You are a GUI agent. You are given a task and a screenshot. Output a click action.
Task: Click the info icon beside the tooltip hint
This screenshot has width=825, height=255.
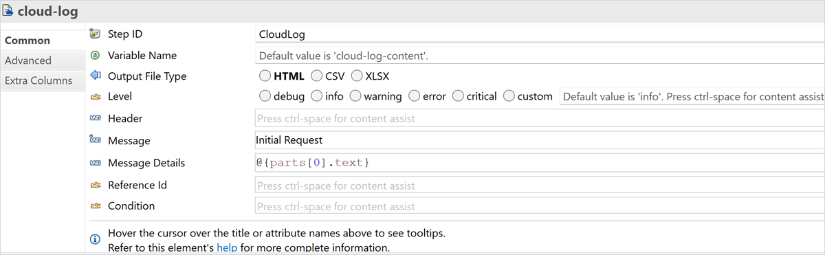point(96,239)
